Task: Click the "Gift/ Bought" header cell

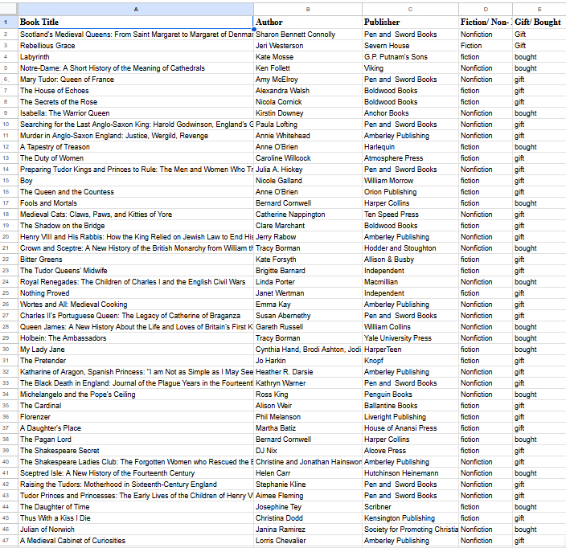Action: pos(539,22)
